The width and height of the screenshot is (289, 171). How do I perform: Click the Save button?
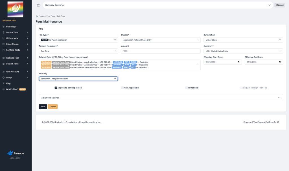(x=43, y=106)
